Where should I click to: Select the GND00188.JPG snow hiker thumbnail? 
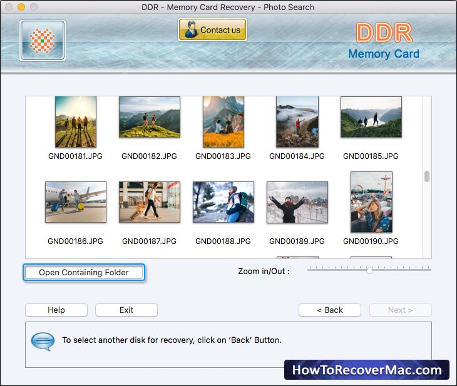coord(223,202)
